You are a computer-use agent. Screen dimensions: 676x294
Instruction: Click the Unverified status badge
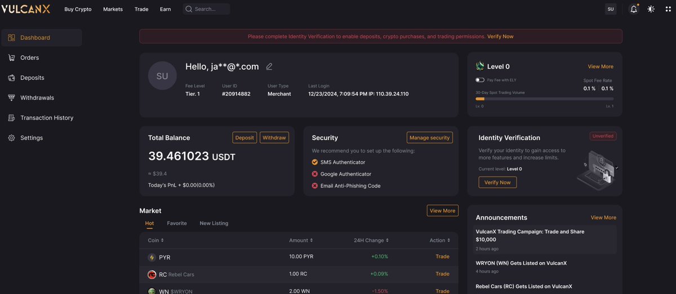point(603,136)
